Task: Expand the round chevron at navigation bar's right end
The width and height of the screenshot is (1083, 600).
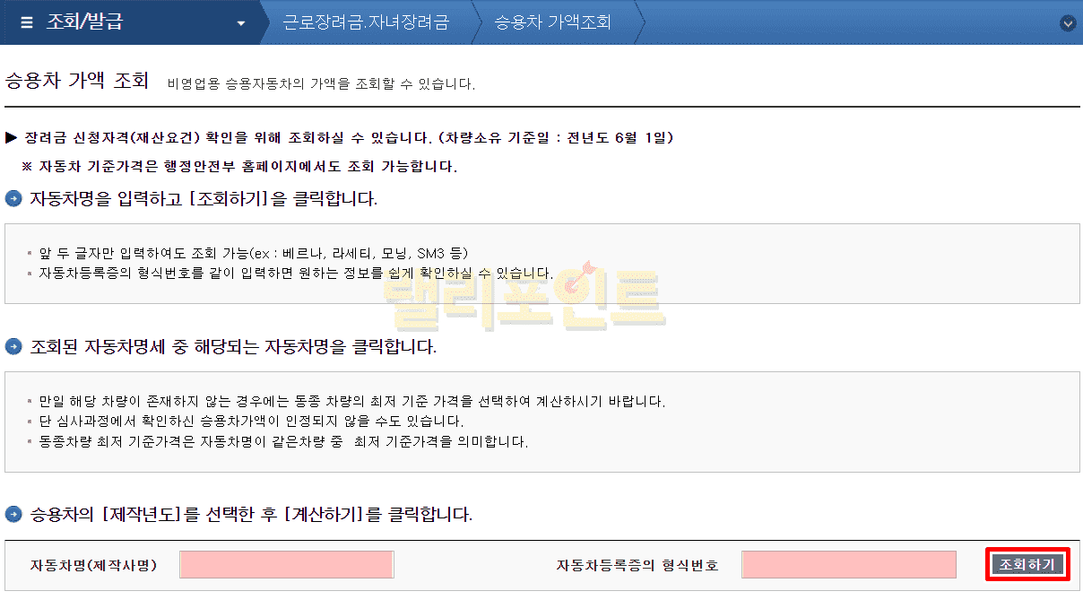Action: (x=1067, y=23)
